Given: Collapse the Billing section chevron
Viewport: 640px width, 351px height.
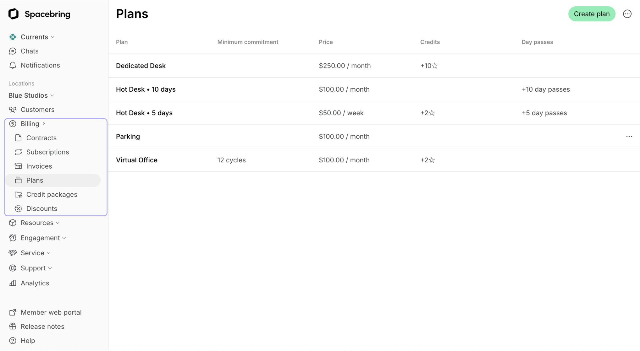Looking at the screenshot, I should (x=44, y=124).
